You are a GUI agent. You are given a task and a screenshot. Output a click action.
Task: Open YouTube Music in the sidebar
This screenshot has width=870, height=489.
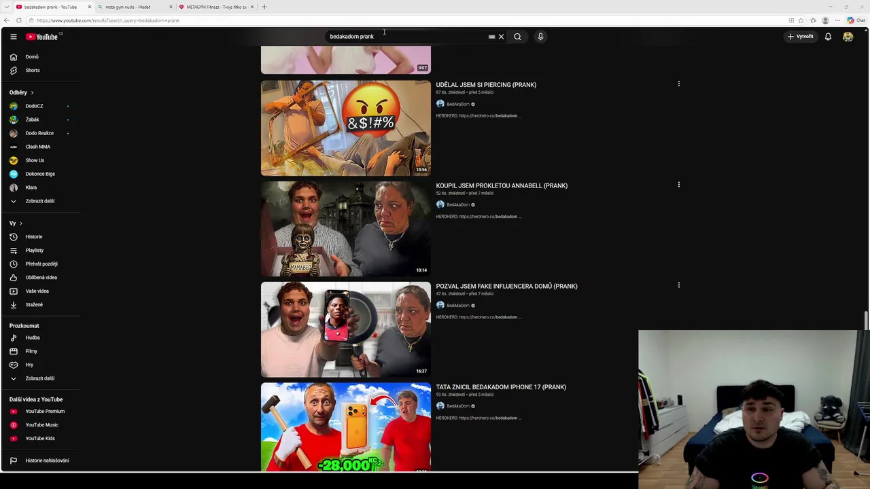[x=41, y=425]
